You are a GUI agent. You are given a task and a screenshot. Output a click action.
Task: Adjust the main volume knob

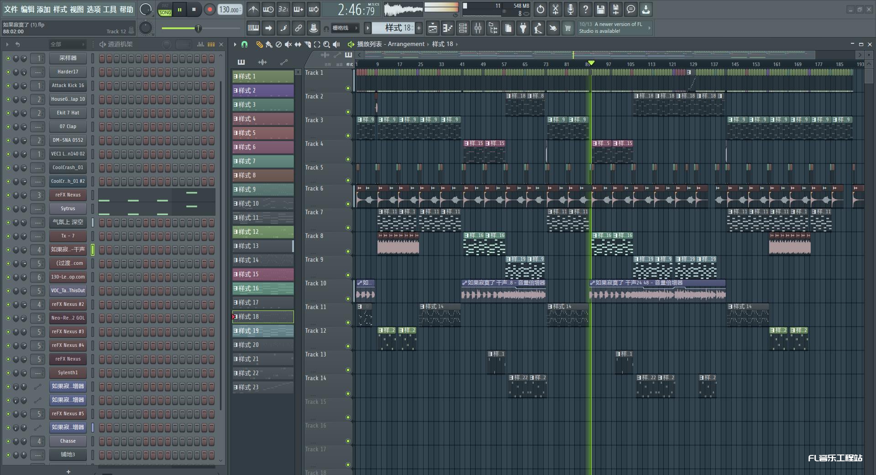(145, 9)
